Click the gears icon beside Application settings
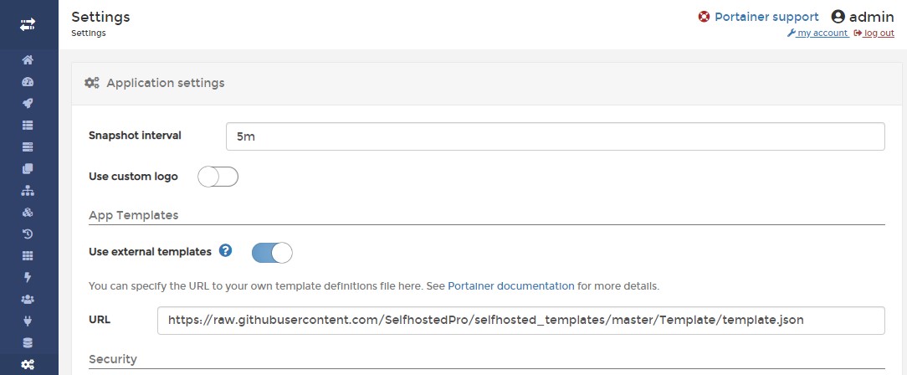 coord(91,83)
